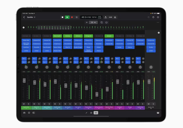Click the round handle above the Master Mix strip

point(159,33)
